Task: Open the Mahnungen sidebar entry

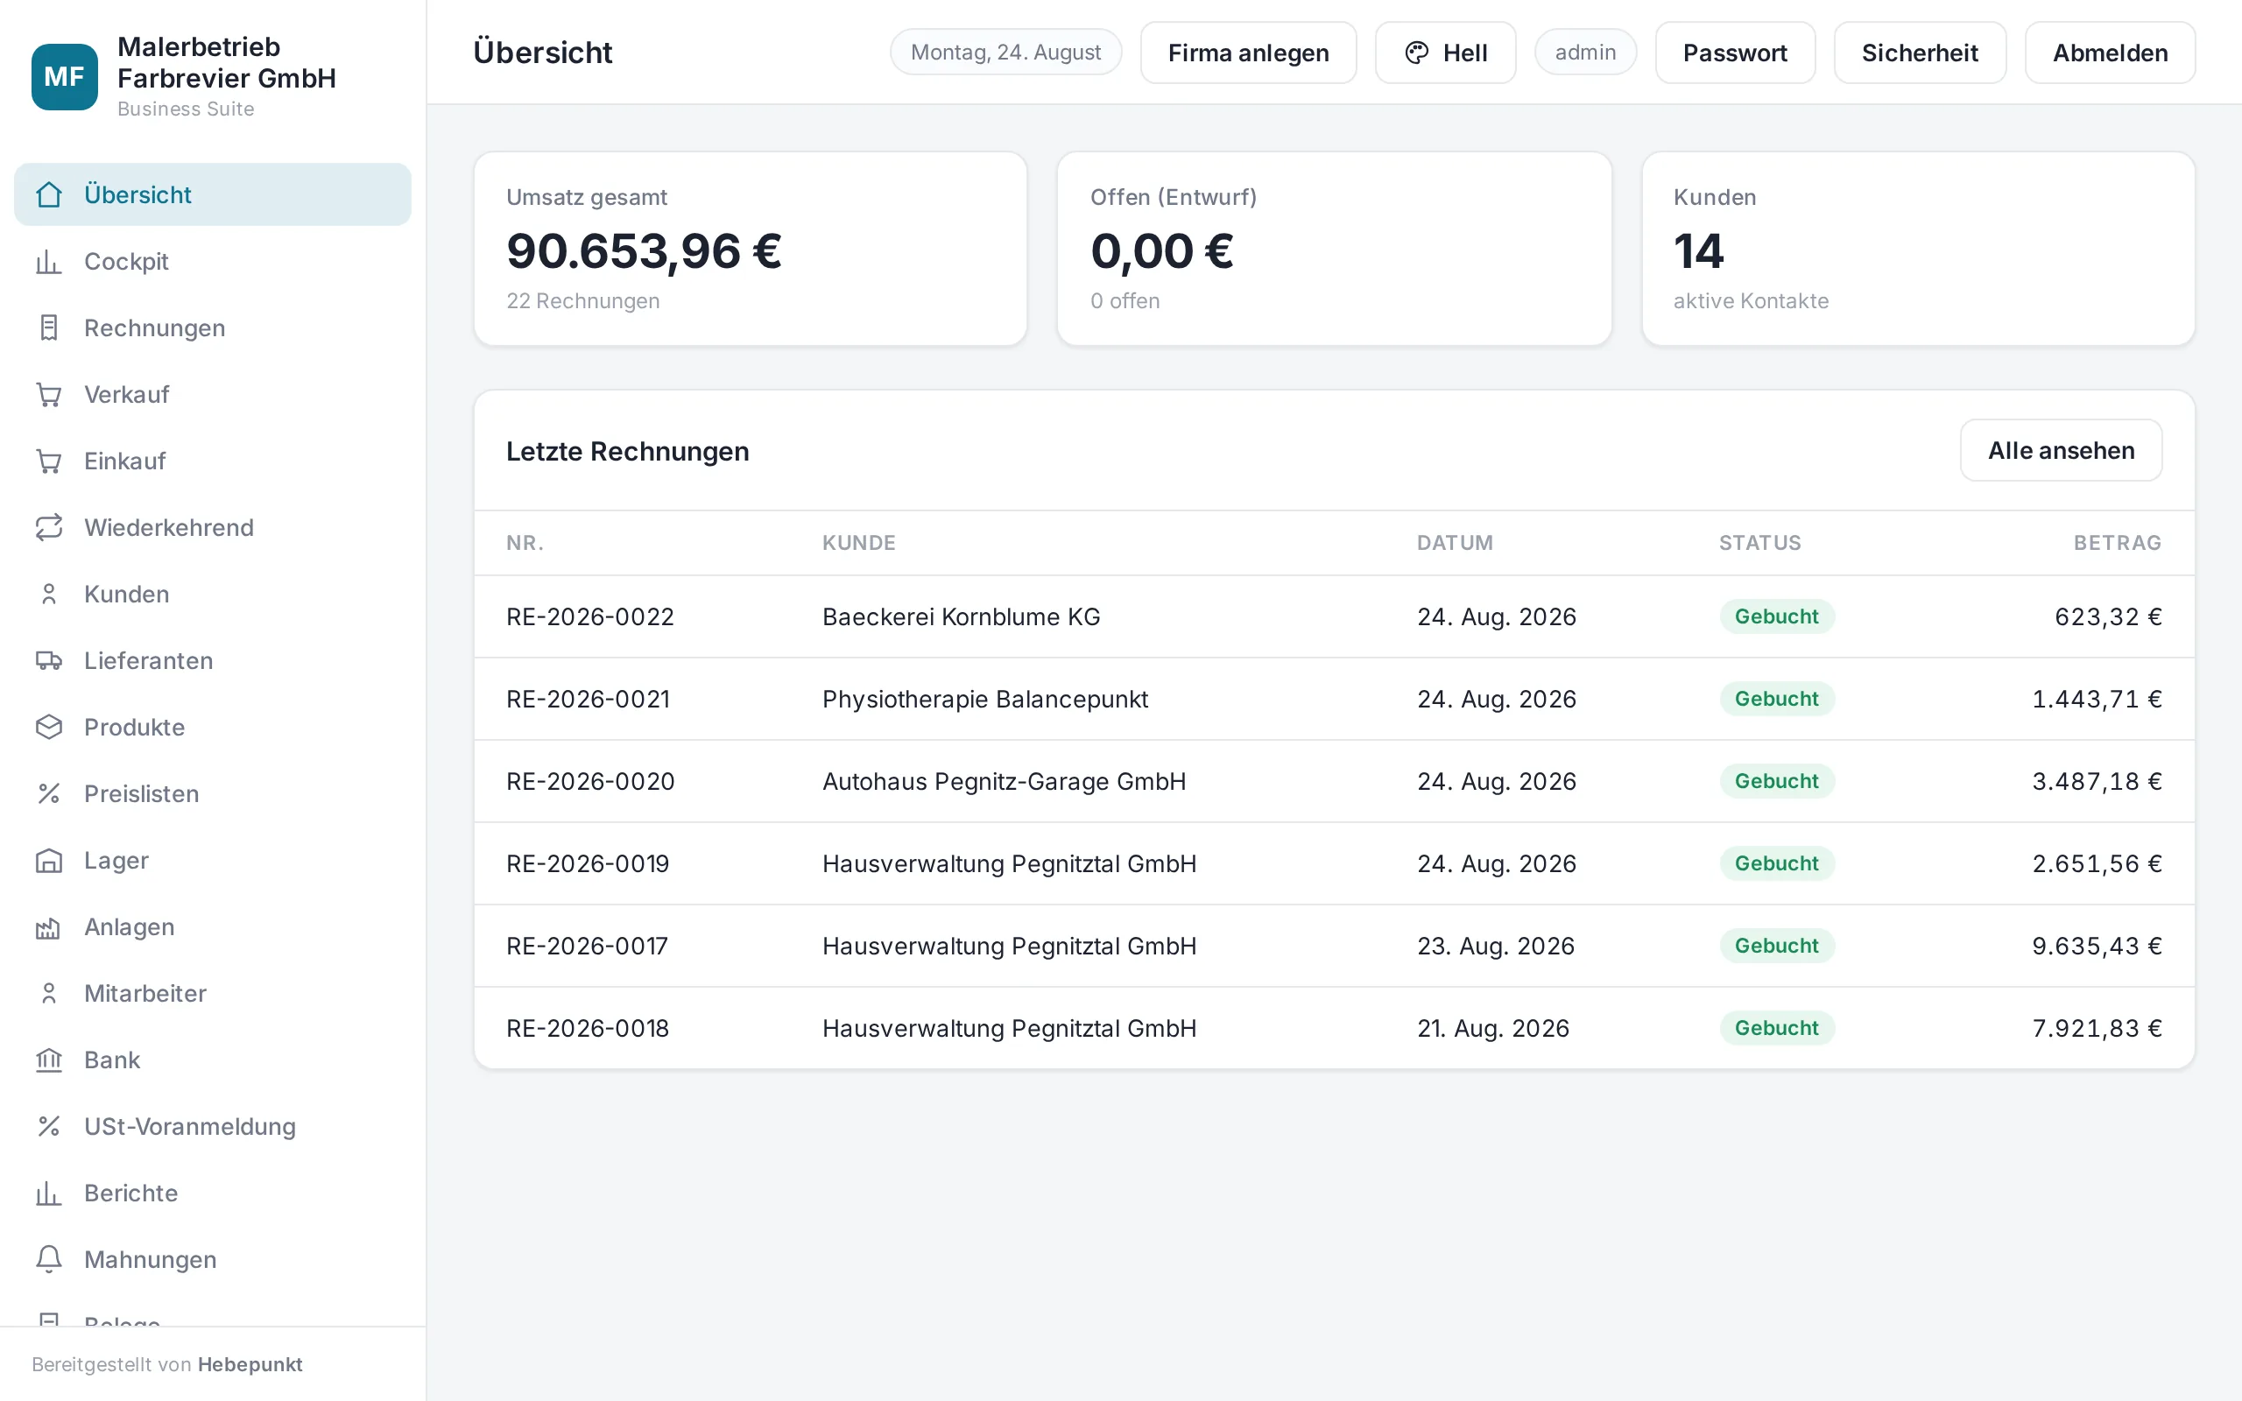Action: [x=212, y=1260]
